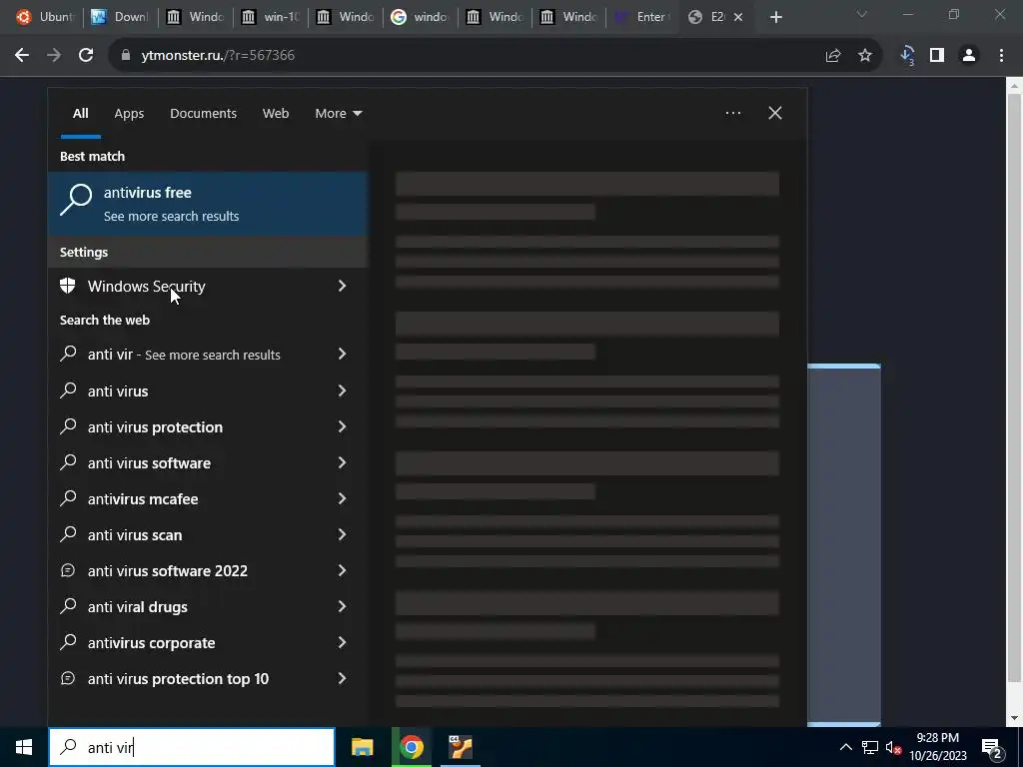Open File Explorer from the taskbar

pos(362,747)
